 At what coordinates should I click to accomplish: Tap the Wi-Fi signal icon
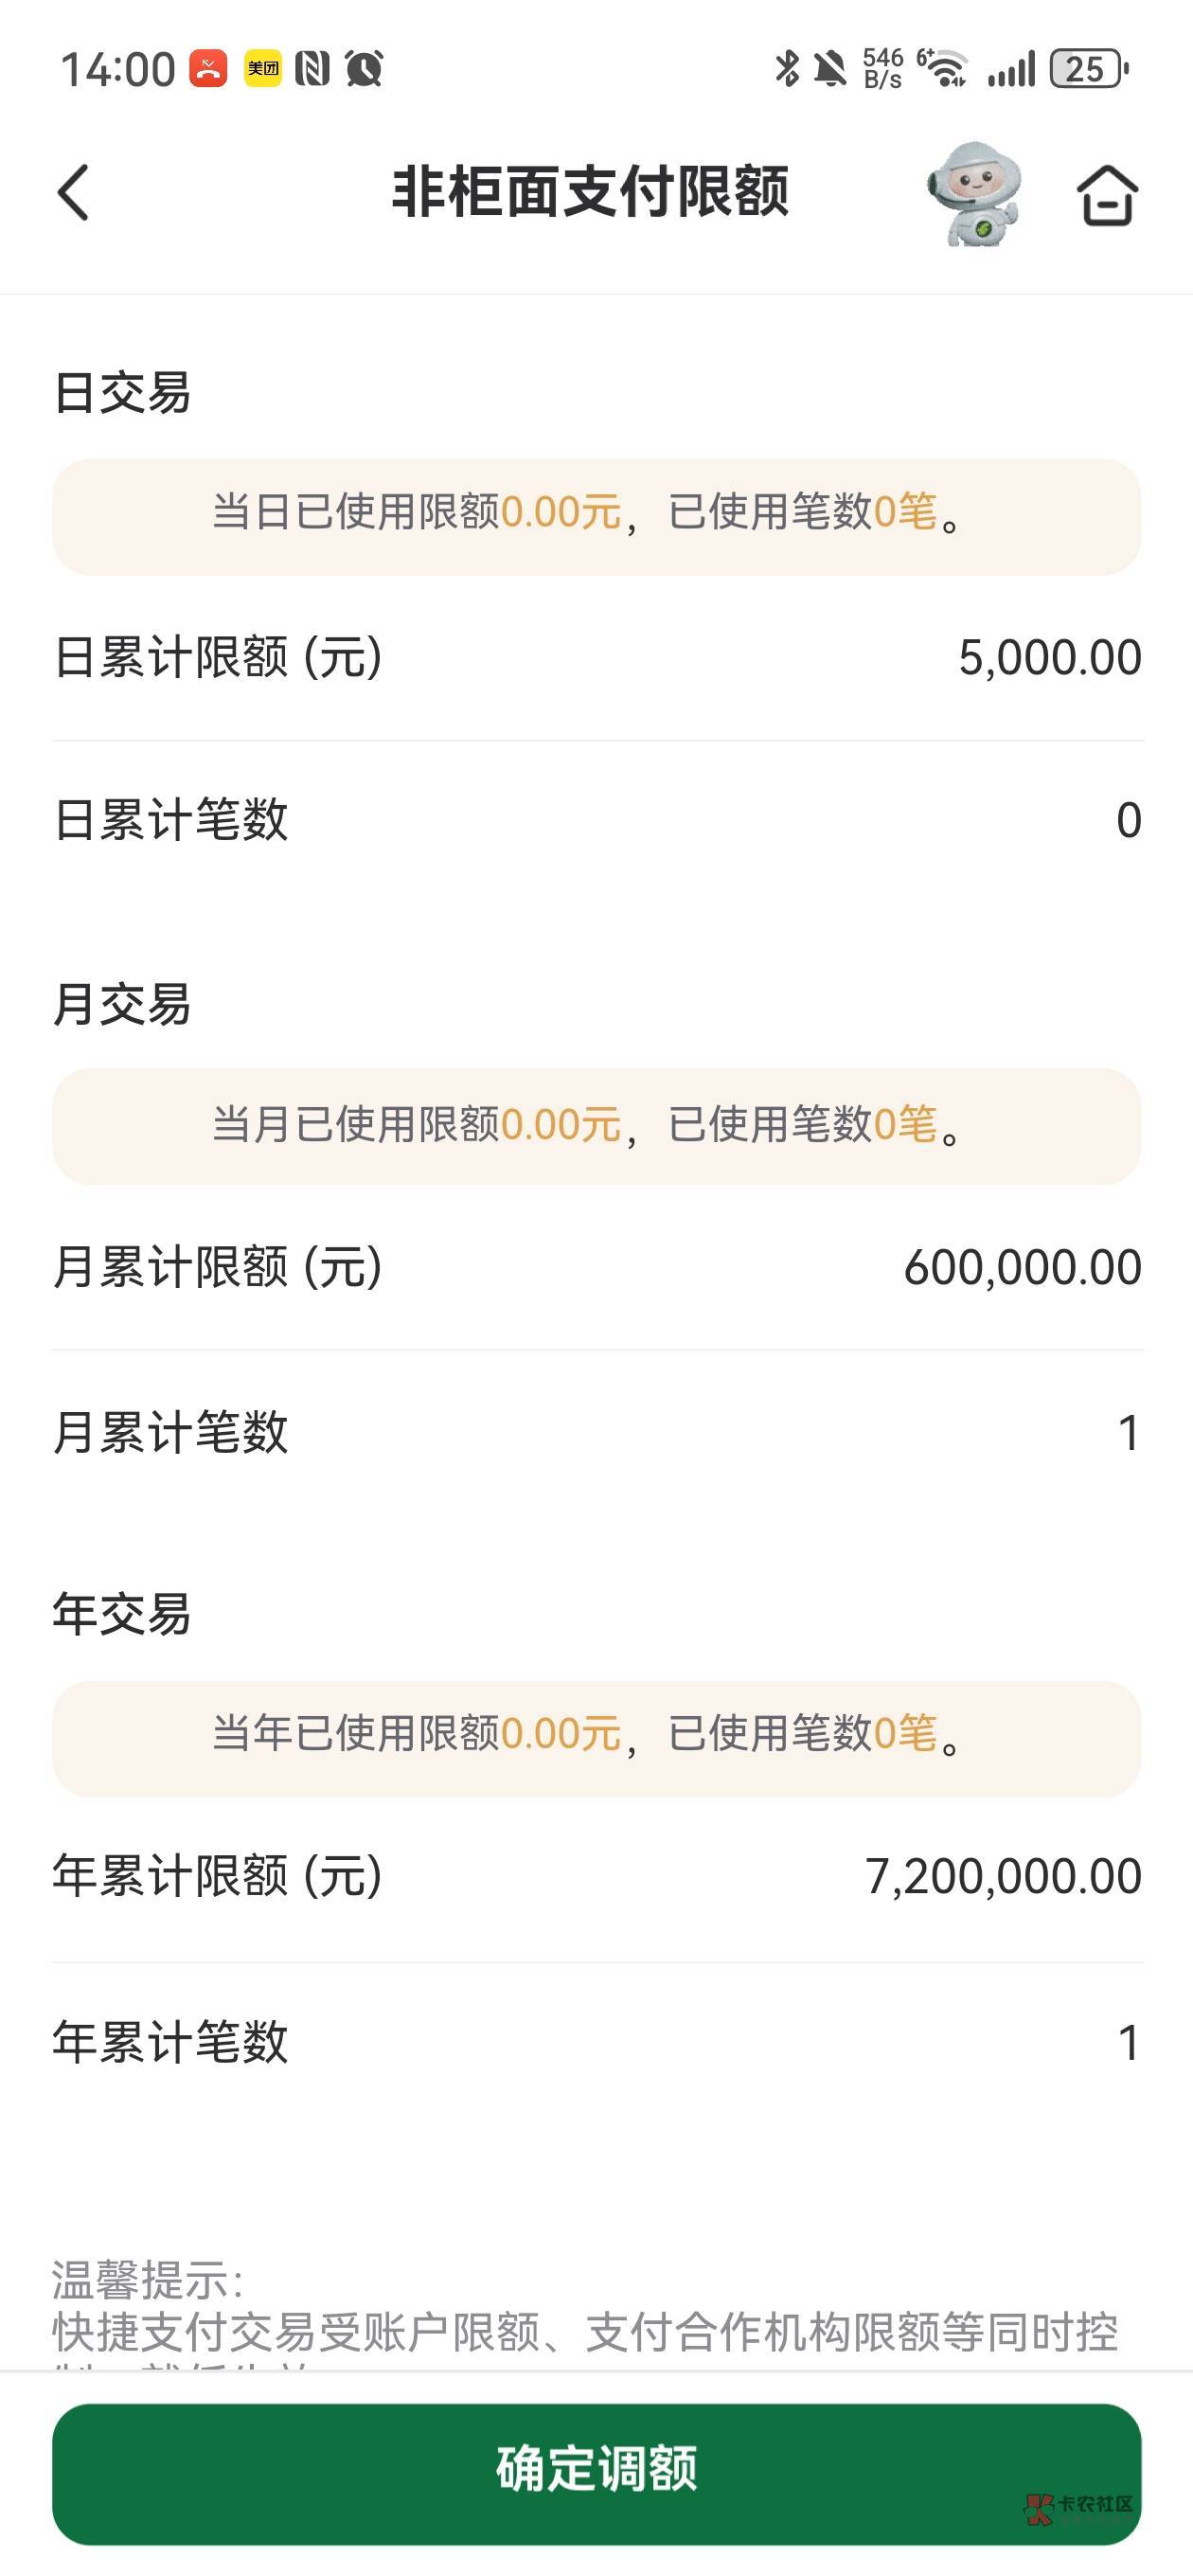[942, 69]
